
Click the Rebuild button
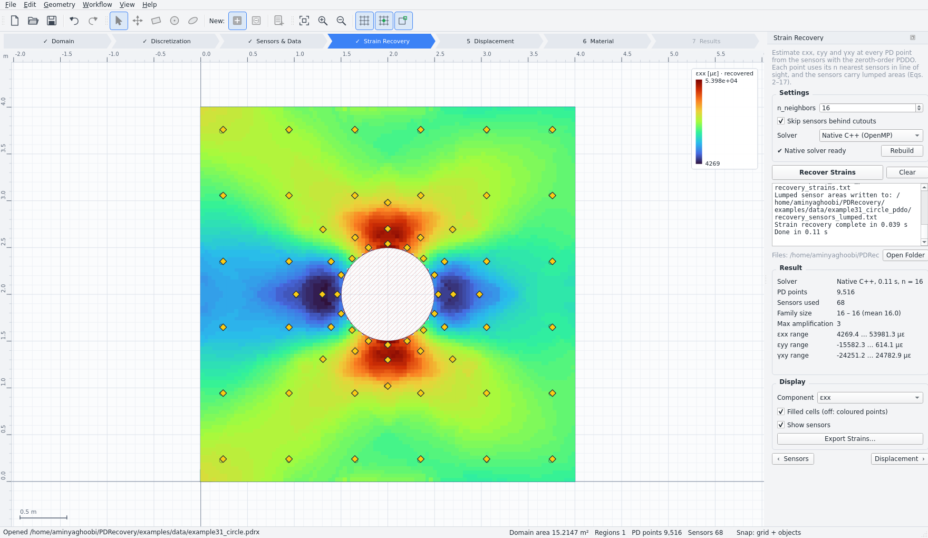[902, 151]
